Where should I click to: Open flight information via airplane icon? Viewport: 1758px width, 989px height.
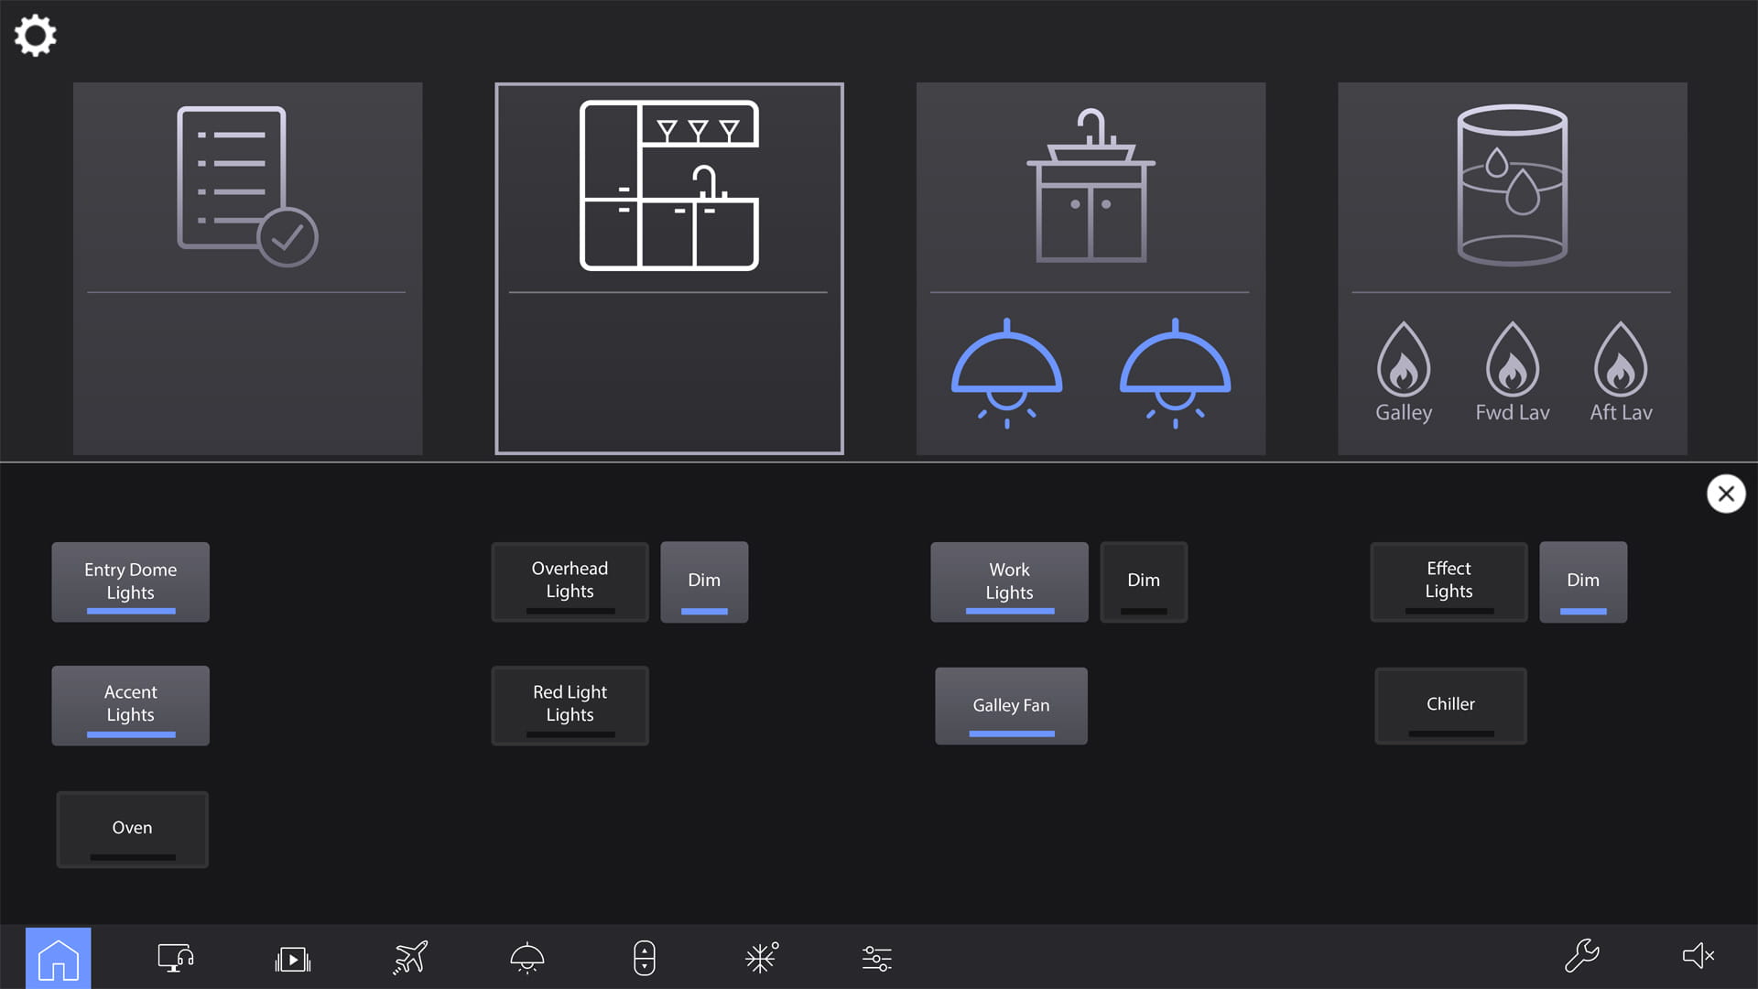click(409, 958)
